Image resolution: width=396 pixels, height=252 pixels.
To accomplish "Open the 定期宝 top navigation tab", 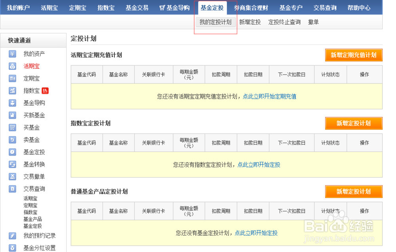I will pos(78,8).
